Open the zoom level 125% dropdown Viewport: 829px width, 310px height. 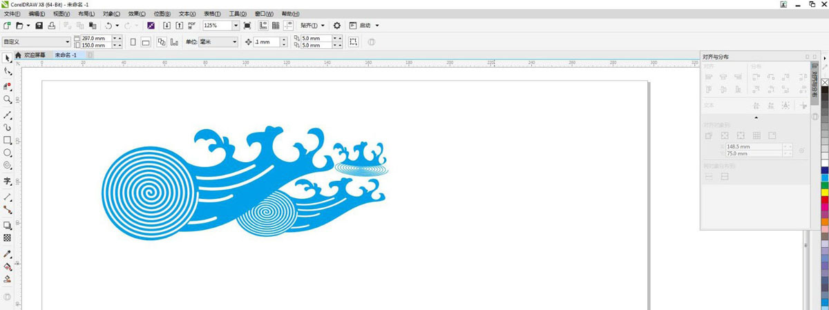point(236,26)
